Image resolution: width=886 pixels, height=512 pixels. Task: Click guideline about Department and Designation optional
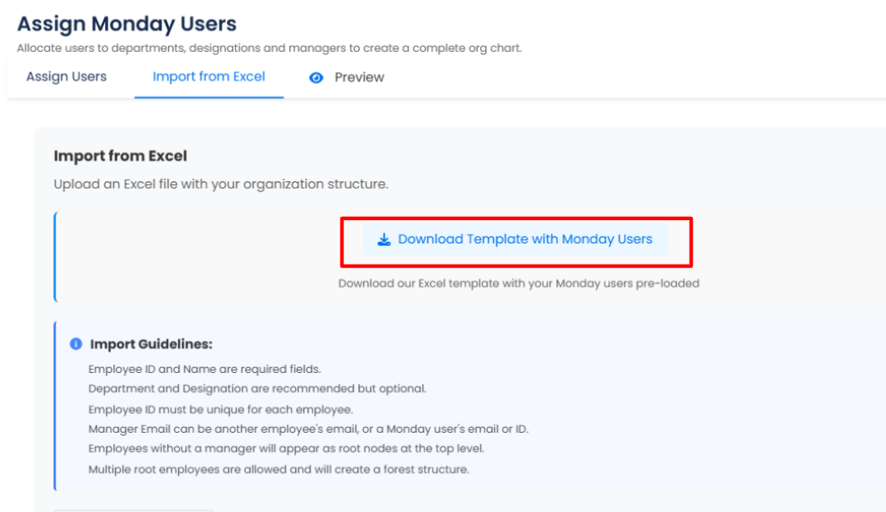coord(257,389)
